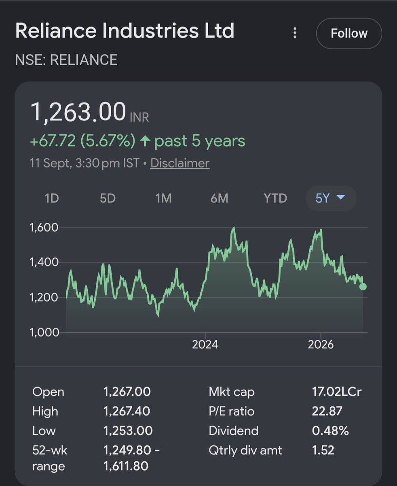The width and height of the screenshot is (397, 486).
Task: Click the +67.72 (5.67%) change text
Action: [83, 141]
